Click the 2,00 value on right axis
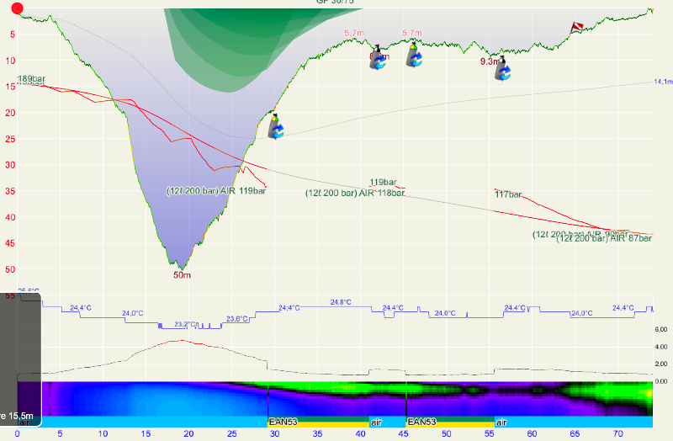The height and width of the screenshot is (441, 673). tap(661, 364)
